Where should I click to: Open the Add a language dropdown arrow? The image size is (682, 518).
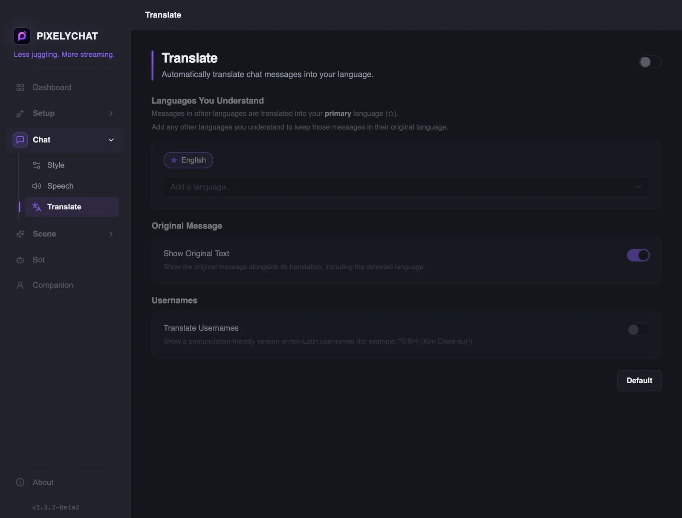(638, 187)
